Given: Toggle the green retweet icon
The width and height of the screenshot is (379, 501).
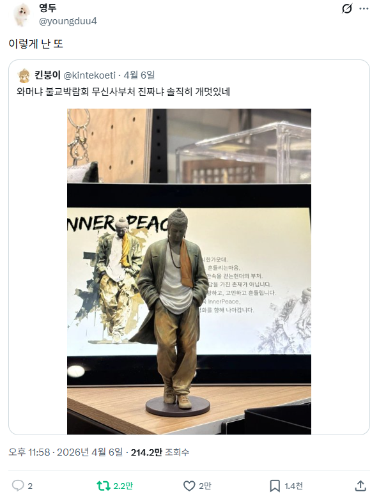Looking at the screenshot, I should click(104, 486).
